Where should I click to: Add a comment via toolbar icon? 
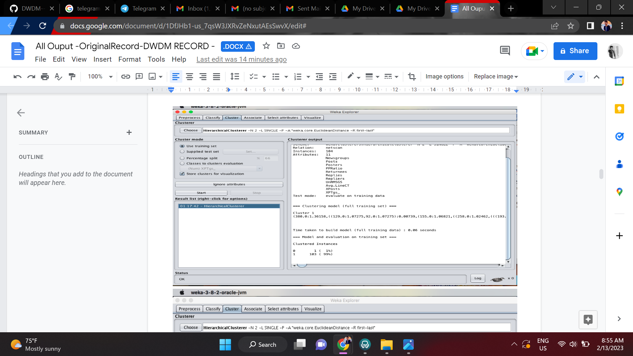click(139, 77)
